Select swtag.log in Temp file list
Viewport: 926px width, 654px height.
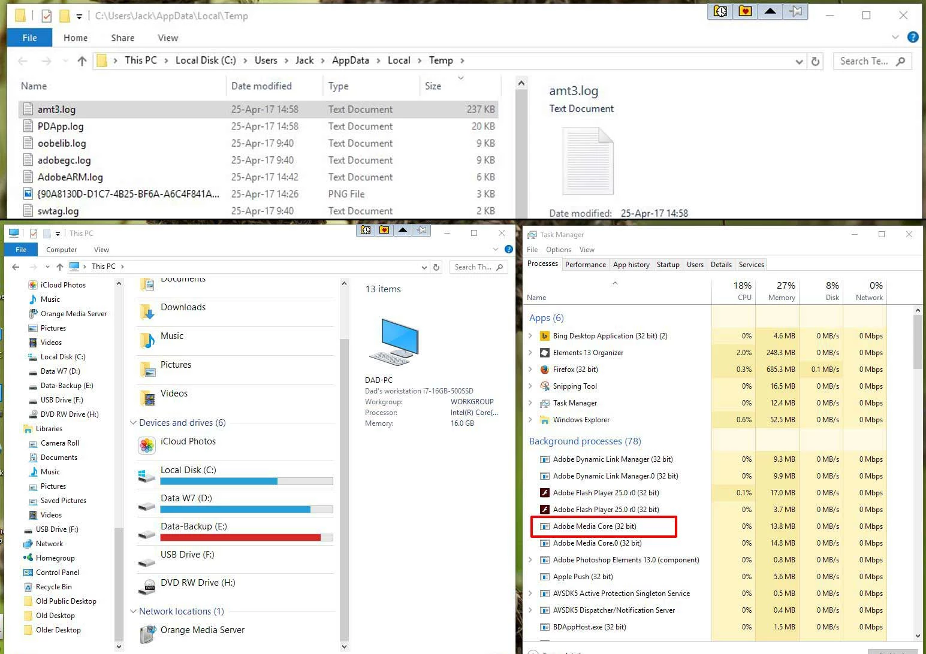[258, 211]
